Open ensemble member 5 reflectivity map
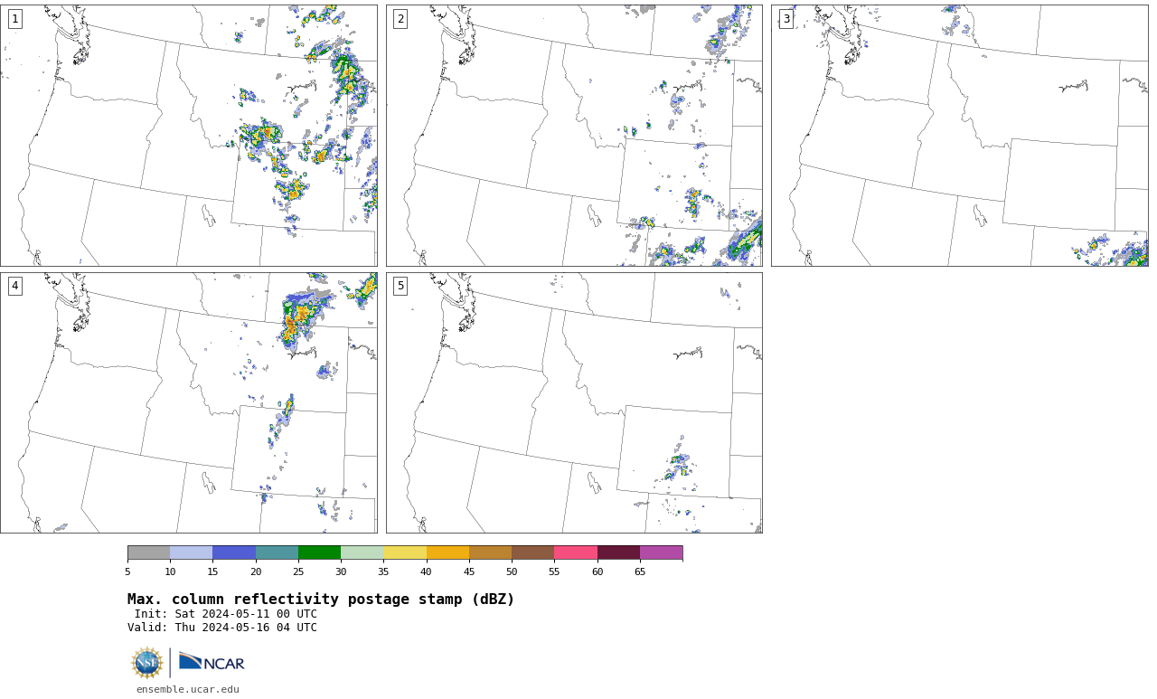 [x=574, y=402]
